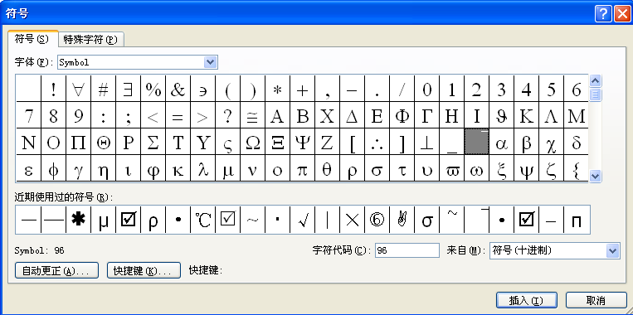This screenshot has width=633, height=315.
Task: Expand the 来自 encoding dropdown
Action: click(x=613, y=250)
